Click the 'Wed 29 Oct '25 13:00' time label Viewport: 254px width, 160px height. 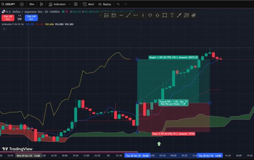[28, 156]
